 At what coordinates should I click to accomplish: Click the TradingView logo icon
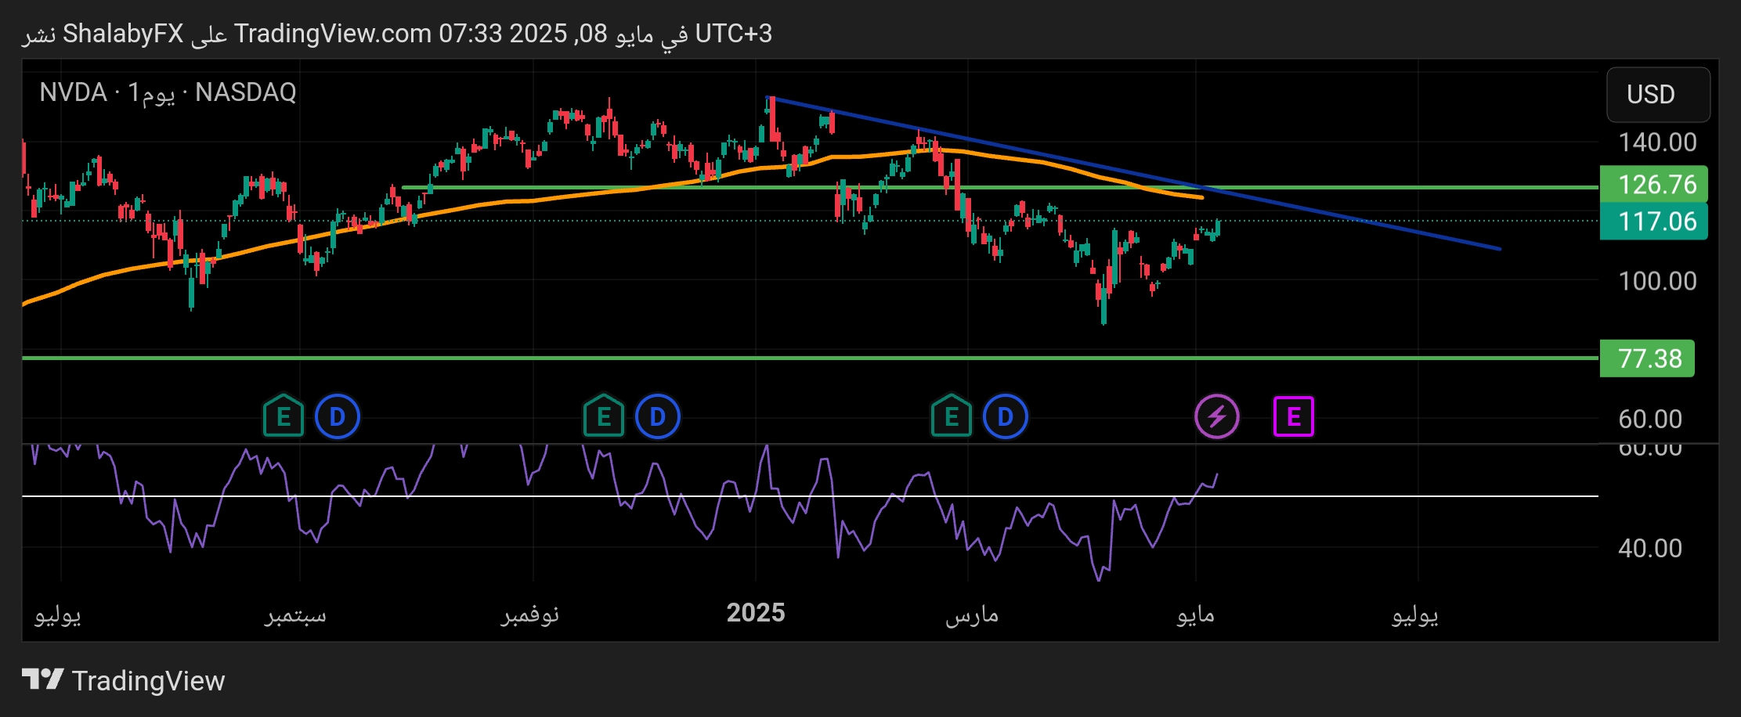pyautogui.click(x=42, y=679)
